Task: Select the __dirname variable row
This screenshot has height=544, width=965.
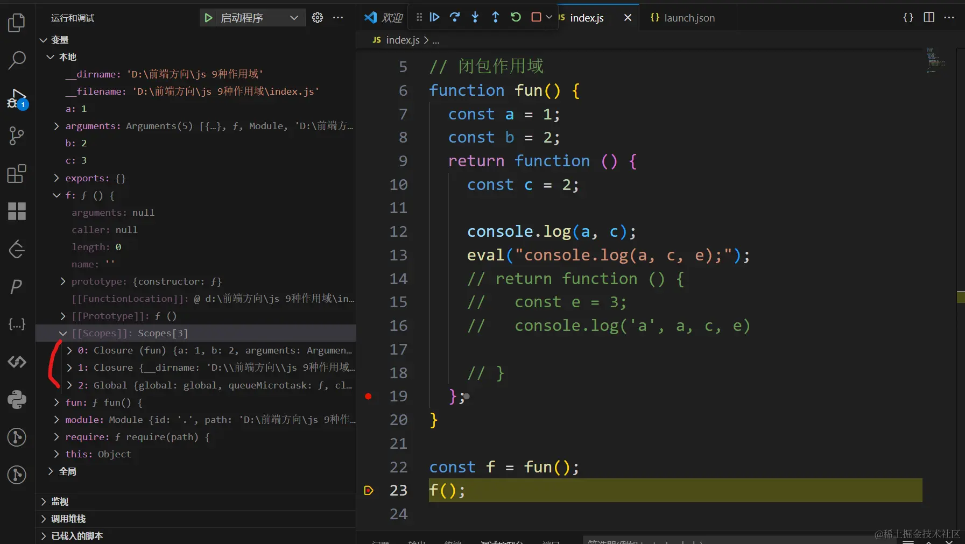Action: point(196,74)
